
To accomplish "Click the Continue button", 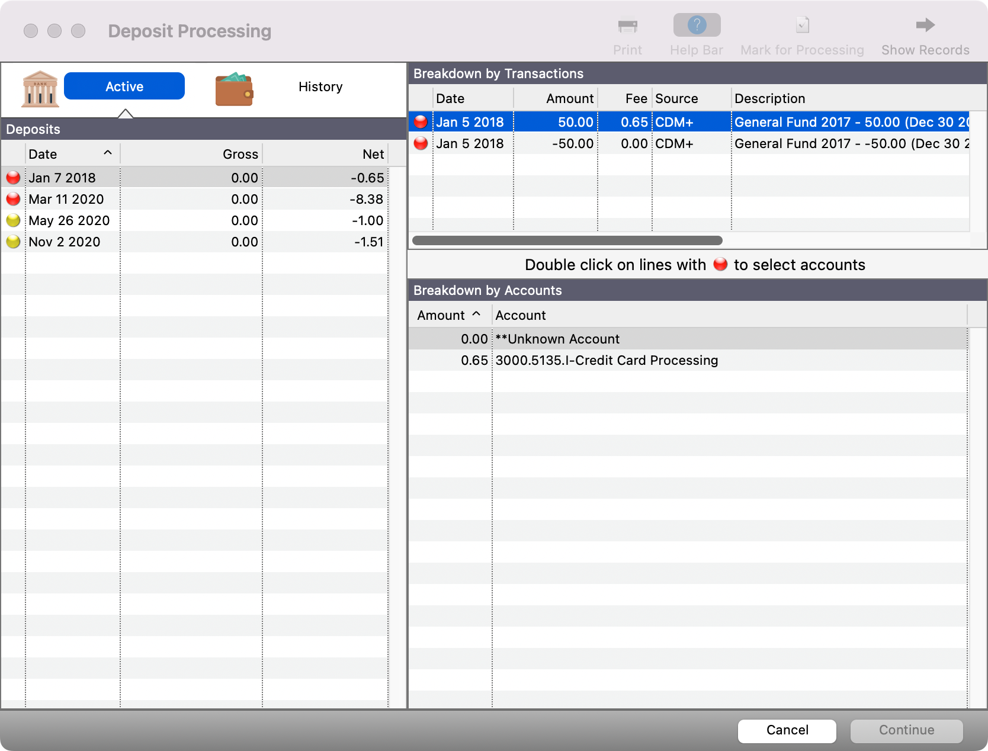I will coord(906,730).
